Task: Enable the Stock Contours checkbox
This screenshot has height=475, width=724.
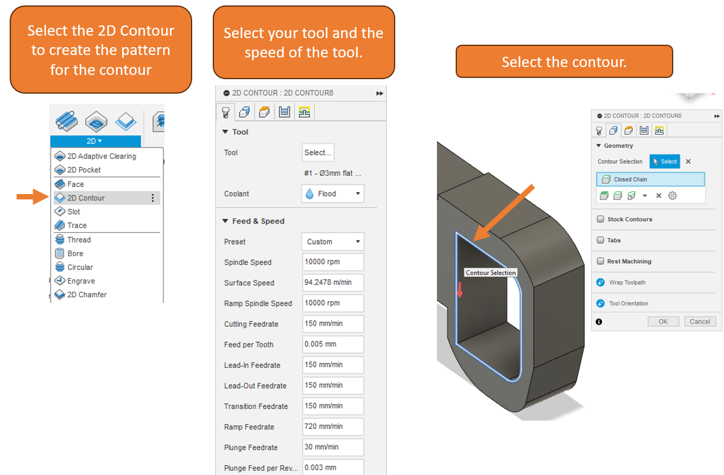Action: tap(601, 219)
